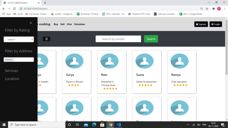Click the Address filter input field
Image resolution: width=228 pixels, height=128 pixels.
(24, 60)
